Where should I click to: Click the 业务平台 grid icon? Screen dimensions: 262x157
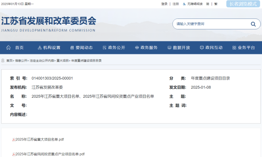(234, 48)
